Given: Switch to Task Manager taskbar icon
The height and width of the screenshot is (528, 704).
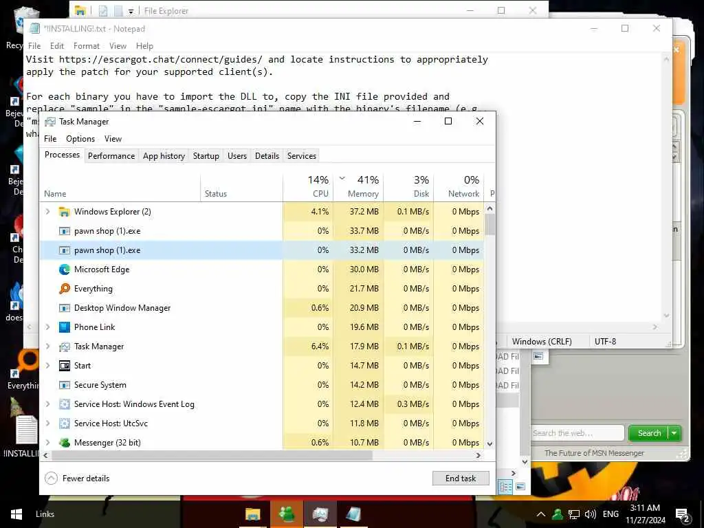Looking at the screenshot, I should pos(320,514).
